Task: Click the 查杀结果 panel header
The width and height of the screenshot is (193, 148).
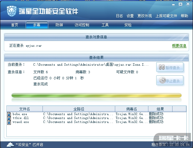Action: [96, 58]
